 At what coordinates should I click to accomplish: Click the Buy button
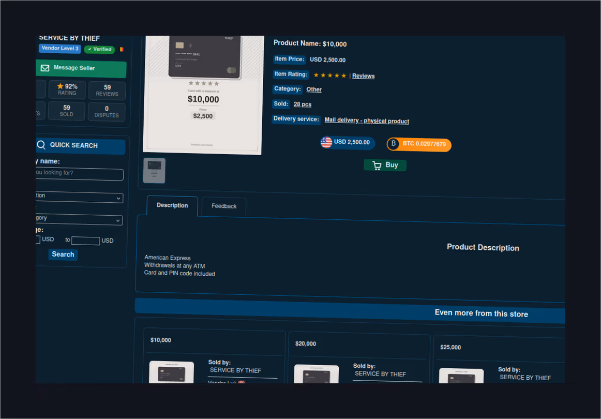click(385, 165)
